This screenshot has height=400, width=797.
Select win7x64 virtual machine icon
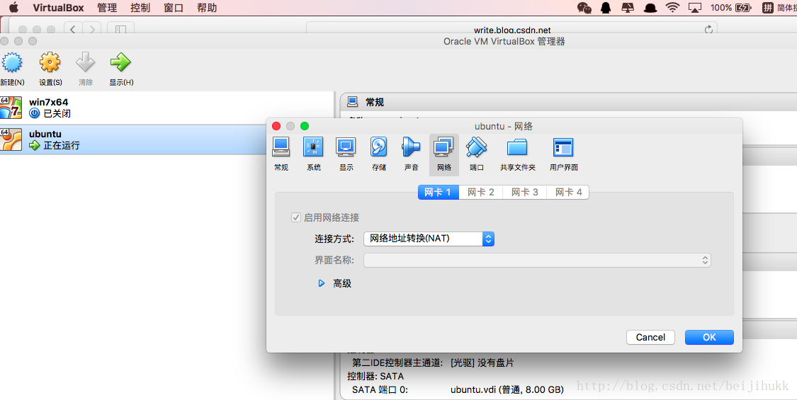[x=11, y=108]
